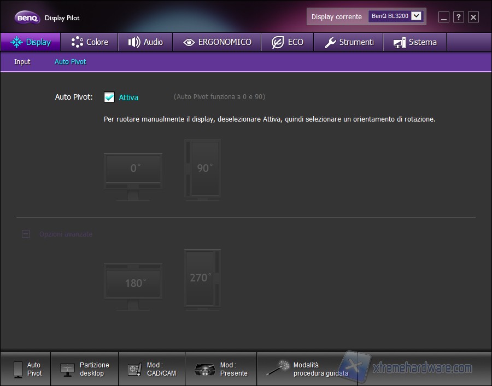Image resolution: width=492 pixels, height=386 pixels.
Task: Choose the 90° monitor orientation icon
Action: (203, 170)
